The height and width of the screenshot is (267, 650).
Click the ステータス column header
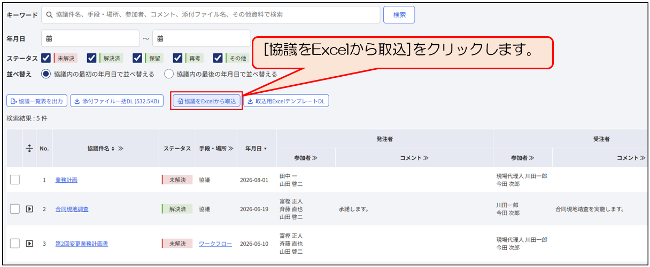pyautogui.click(x=177, y=148)
